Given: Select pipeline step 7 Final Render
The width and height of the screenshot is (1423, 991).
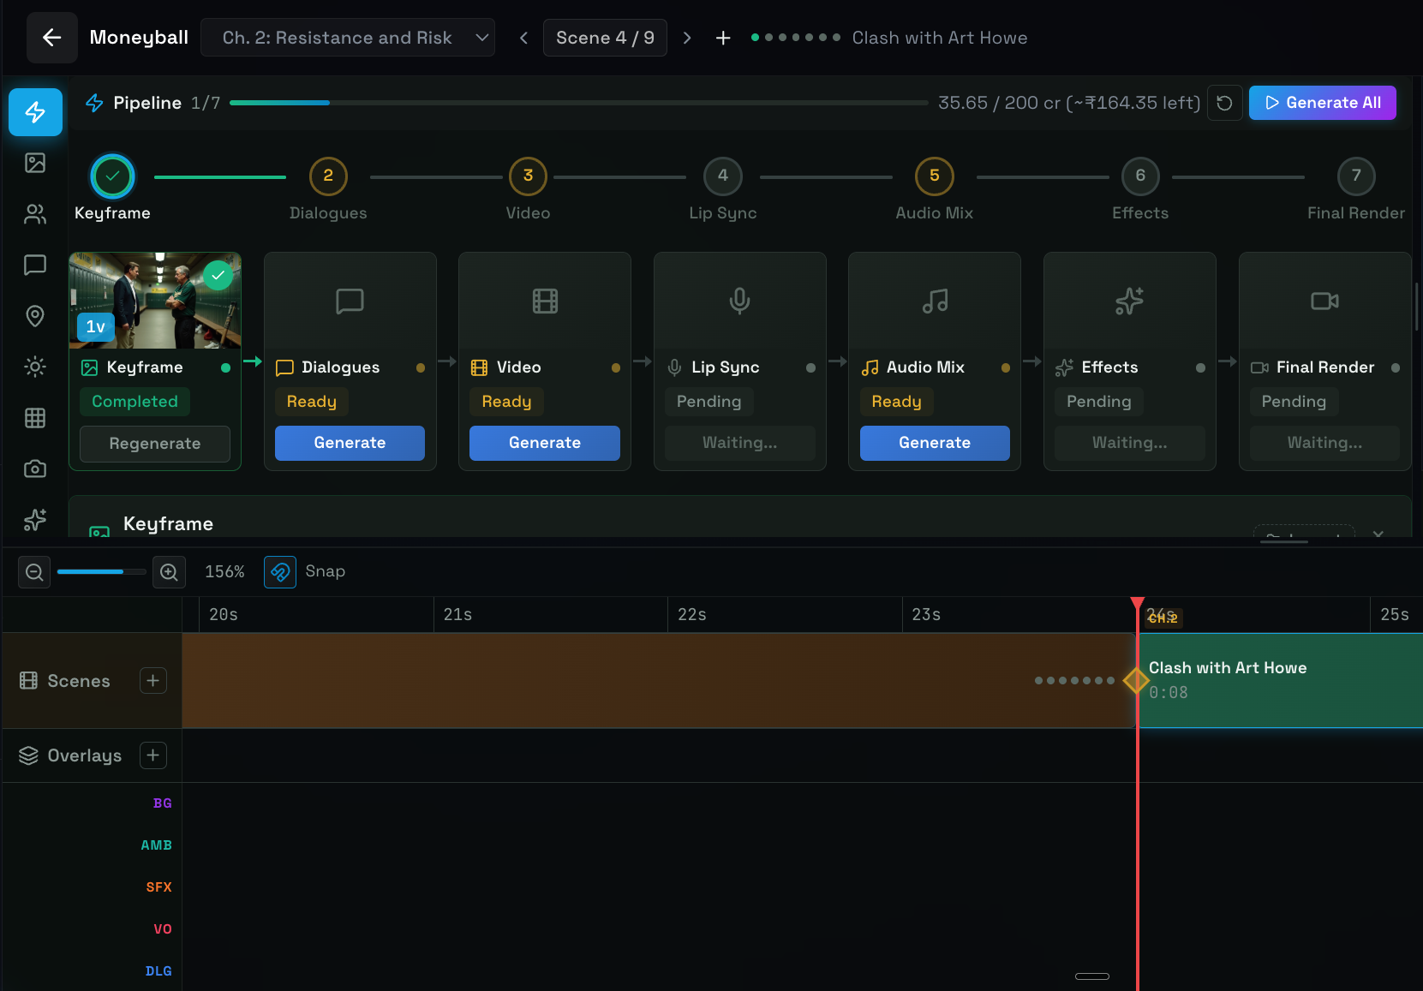Looking at the screenshot, I should [1356, 176].
